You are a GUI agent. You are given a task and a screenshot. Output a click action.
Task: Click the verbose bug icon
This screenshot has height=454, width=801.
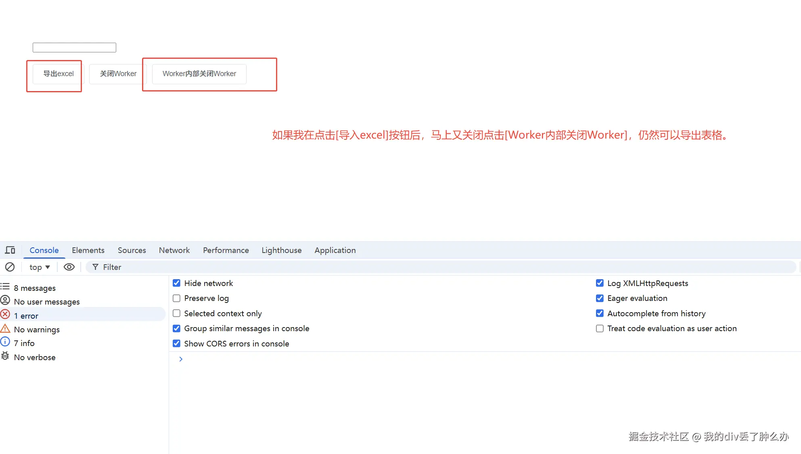coord(5,357)
